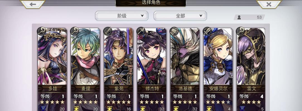Select the character 麦提 portrait

[x=85, y=57]
